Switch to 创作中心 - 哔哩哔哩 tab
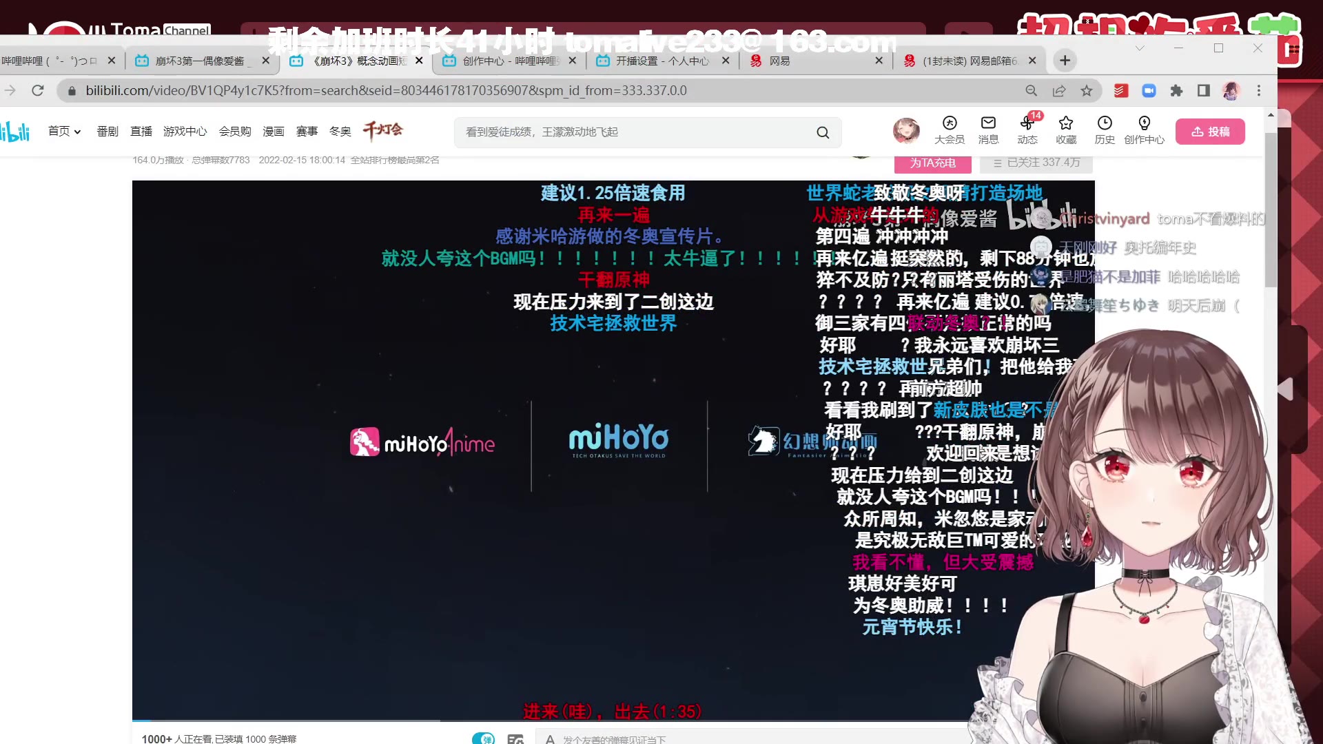 tap(510, 61)
